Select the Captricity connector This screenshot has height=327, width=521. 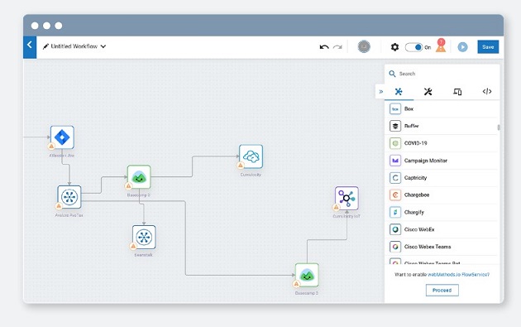pyautogui.click(x=442, y=178)
